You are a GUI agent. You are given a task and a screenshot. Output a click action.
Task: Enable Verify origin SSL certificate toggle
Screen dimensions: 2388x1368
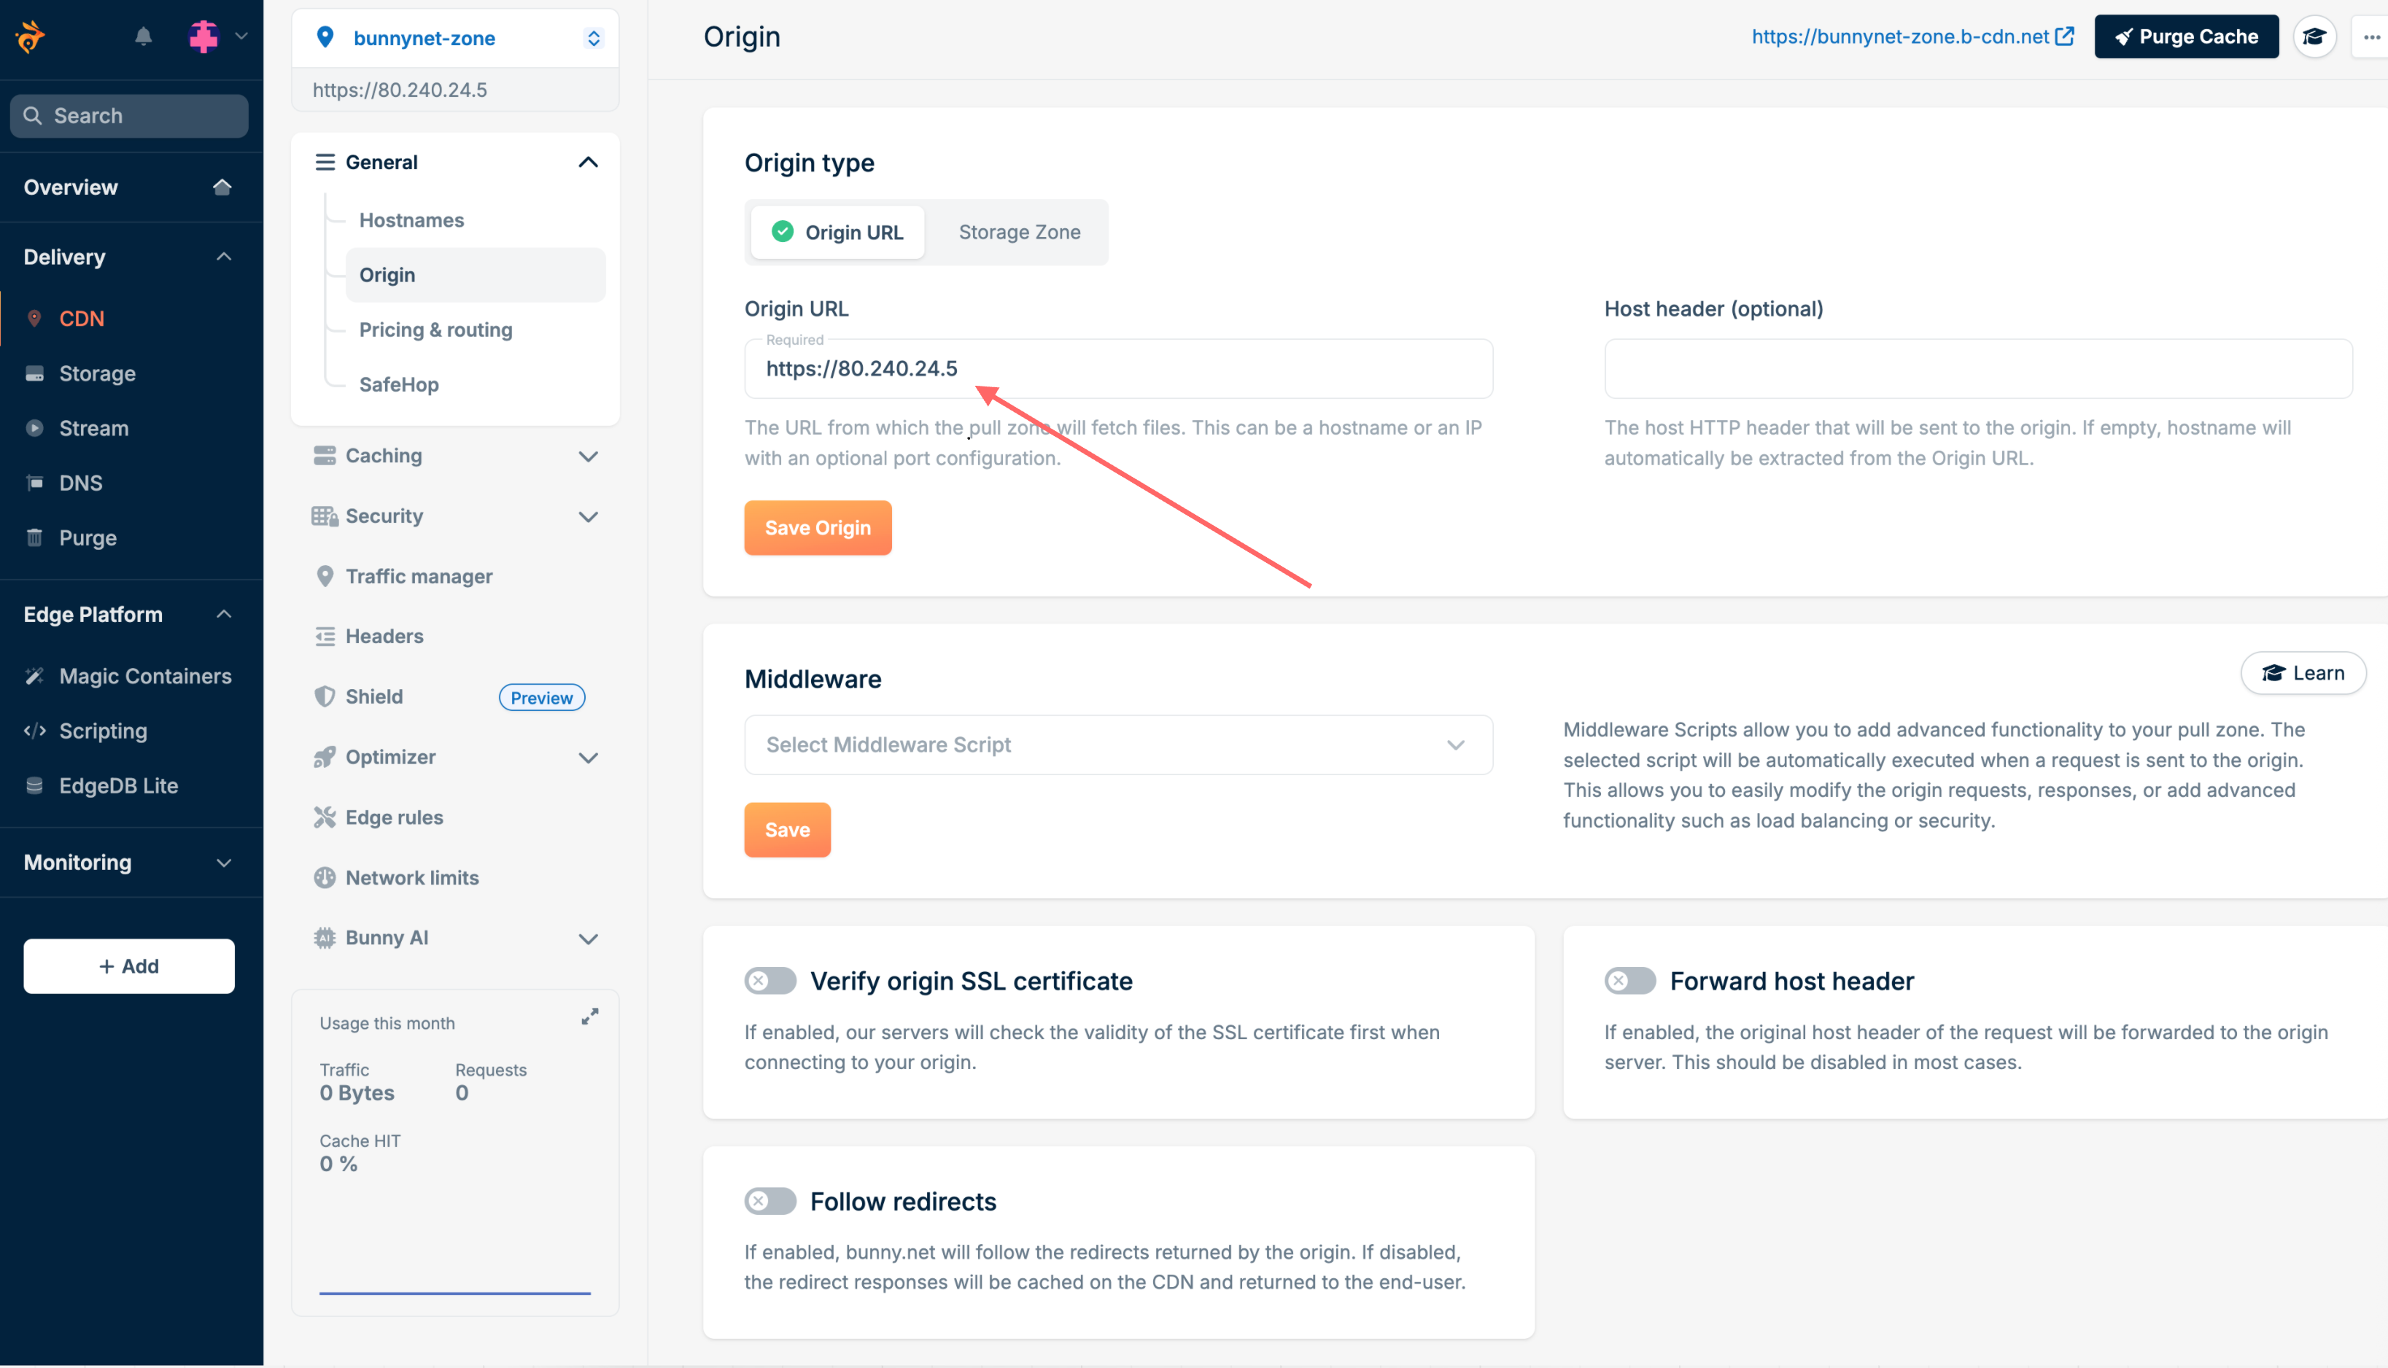pyautogui.click(x=769, y=981)
